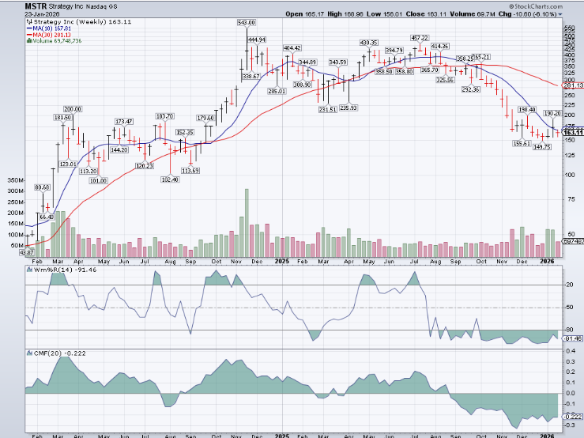584x438 pixels.
Task: Click the 2025 year marker below the price panel
Action: pos(282,259)
